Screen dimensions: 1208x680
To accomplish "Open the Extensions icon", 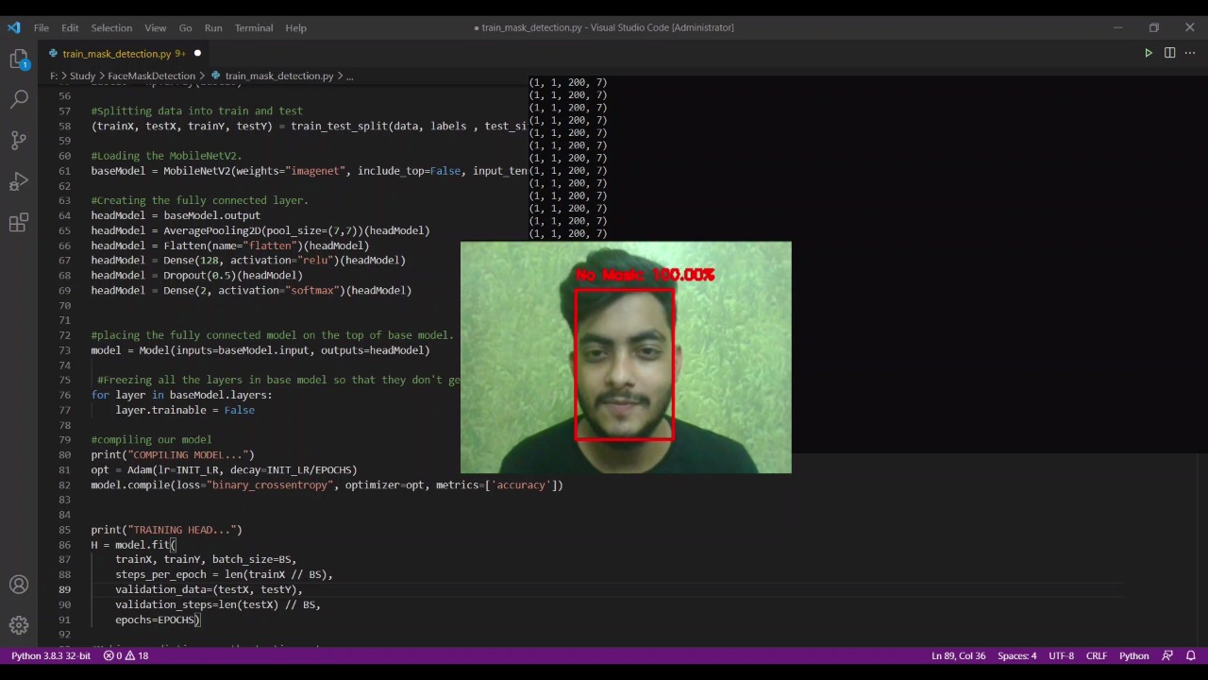I will (19, 223).
